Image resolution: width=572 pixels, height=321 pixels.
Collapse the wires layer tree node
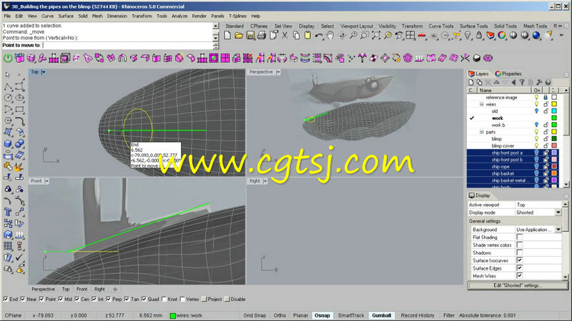(481, 104)
